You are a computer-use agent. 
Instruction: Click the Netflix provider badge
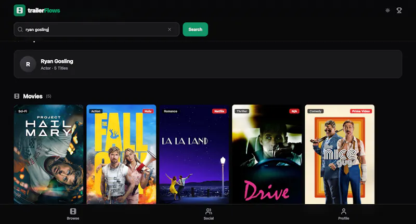(x=219, y=111)
